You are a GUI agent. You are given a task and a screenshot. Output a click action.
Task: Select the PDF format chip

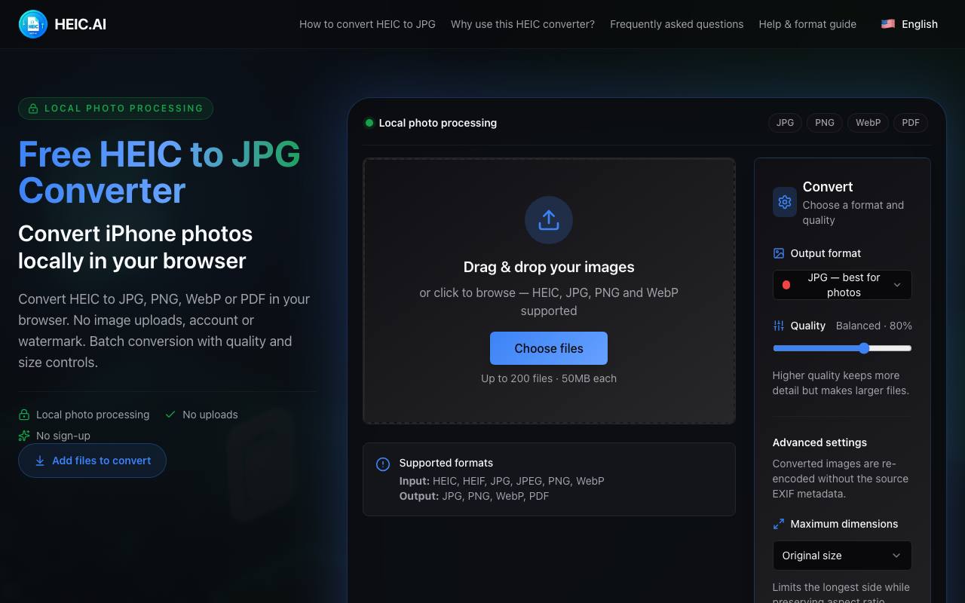coord(911,123)
